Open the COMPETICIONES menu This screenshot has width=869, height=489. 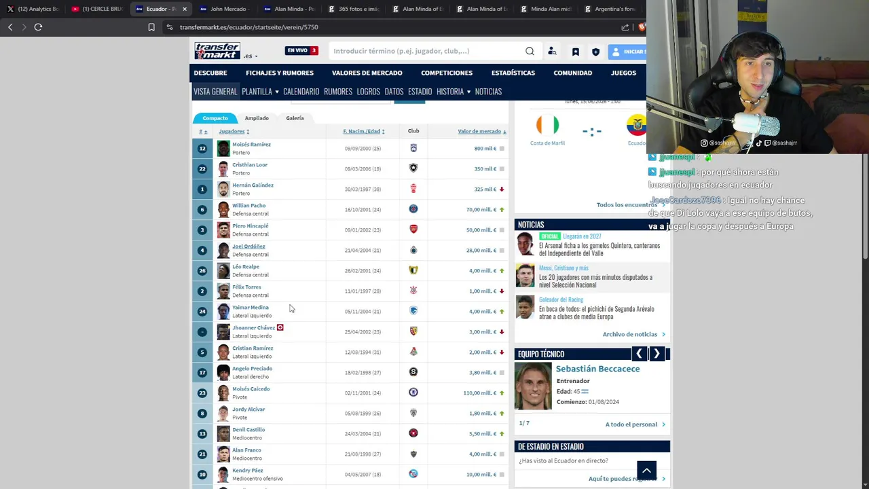(447, 73)
